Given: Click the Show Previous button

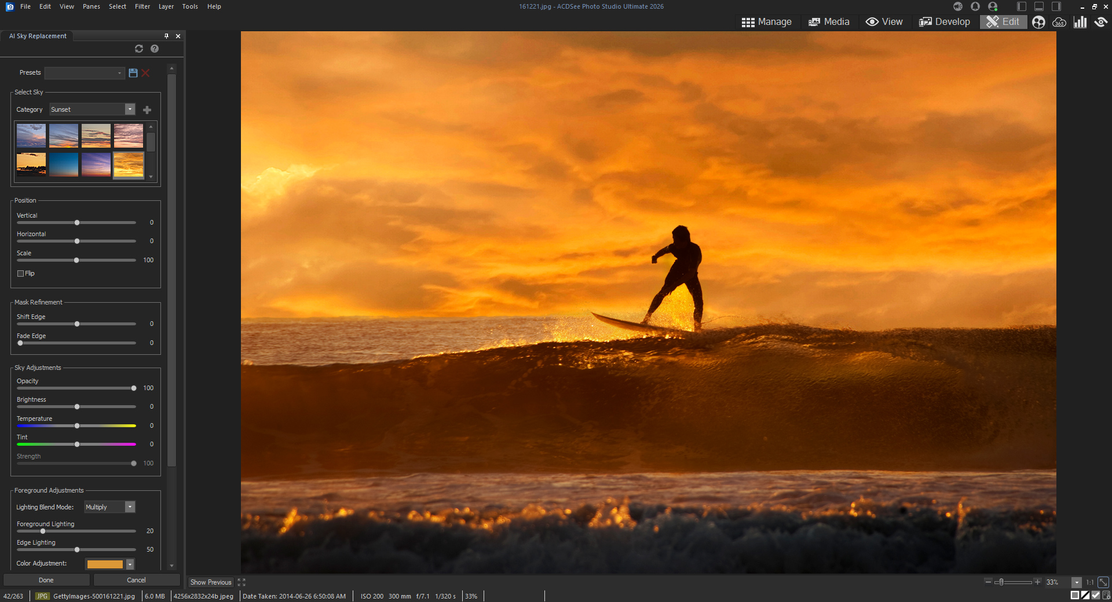Looking at the screenshot, I should [211, 582].
